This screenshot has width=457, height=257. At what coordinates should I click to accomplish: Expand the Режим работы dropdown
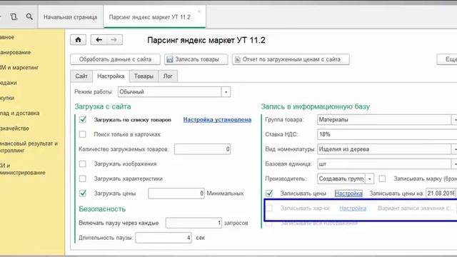[226, 92]
